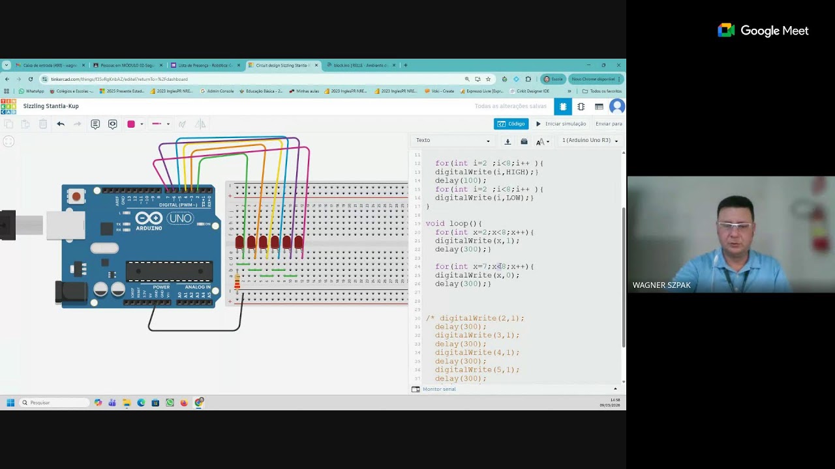Open the Chrome apps grid icon
This screenshot has height=469, width=835.
pyautogui.click(x=7, y=91)
